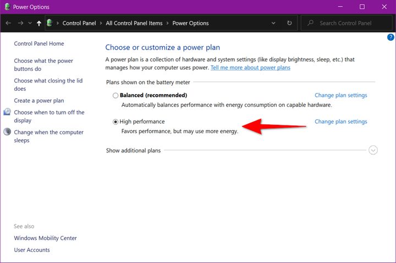Click All Control Panel Items breadcrumb
396x263 pixels.
(134, 23)
